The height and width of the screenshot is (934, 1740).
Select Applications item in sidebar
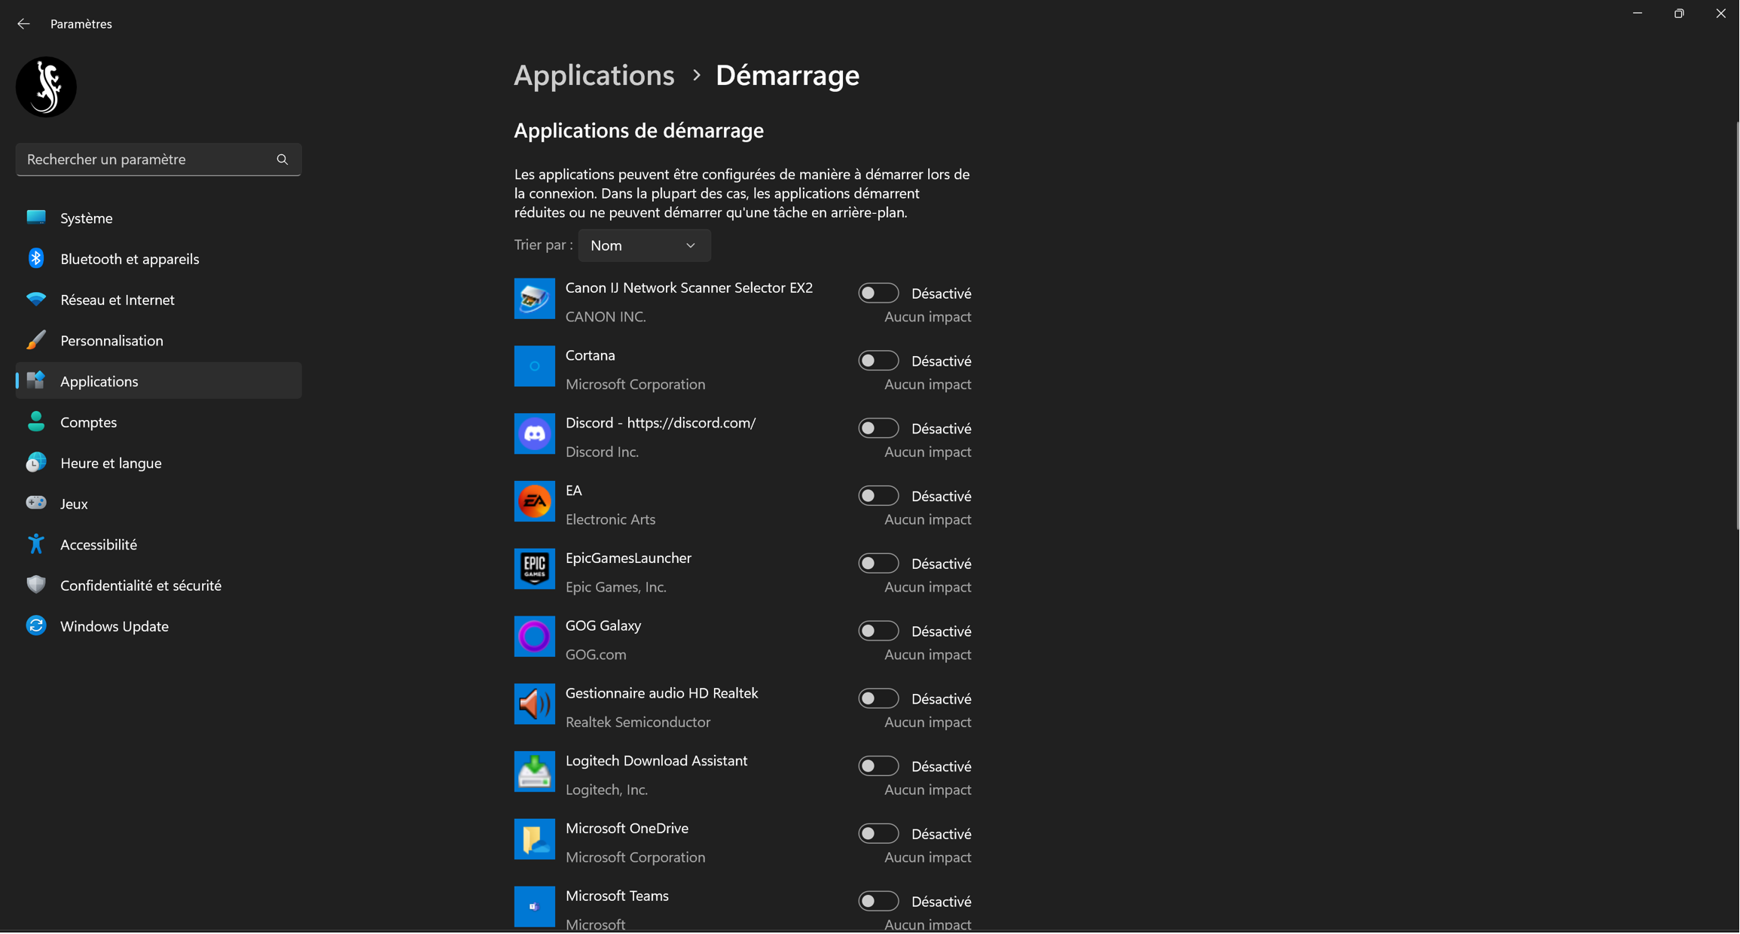(x=158, y=381)
